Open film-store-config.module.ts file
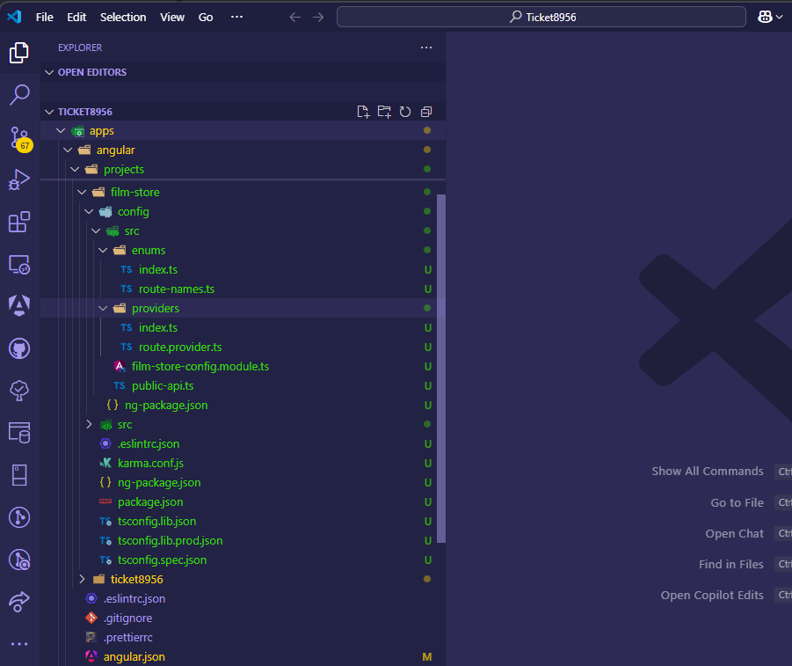This screenshot has width=792, height=666. tap(200, 367)
